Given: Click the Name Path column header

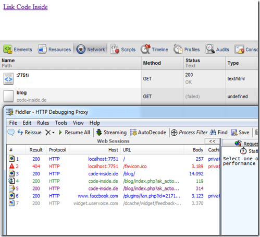Looking at the screenshot, I should tap(70, 63).
